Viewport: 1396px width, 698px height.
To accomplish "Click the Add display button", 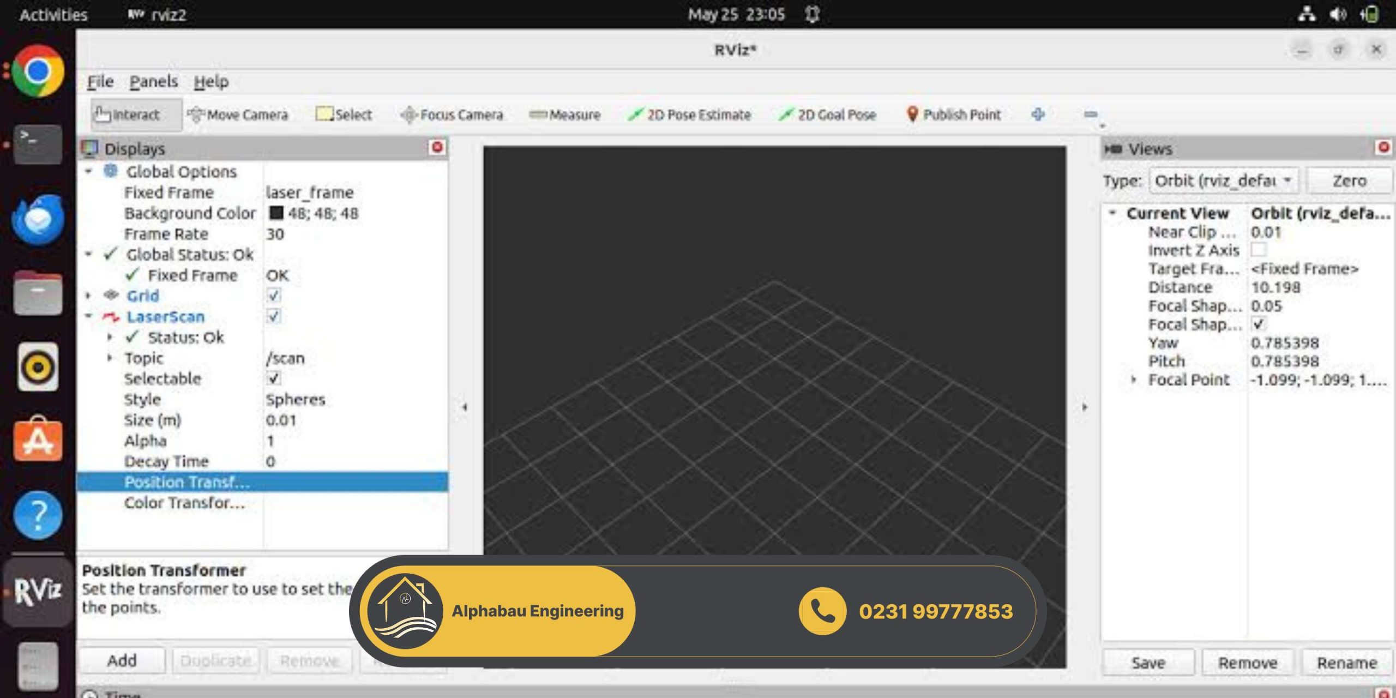I will pyautogui.click(x=122, y=660).
